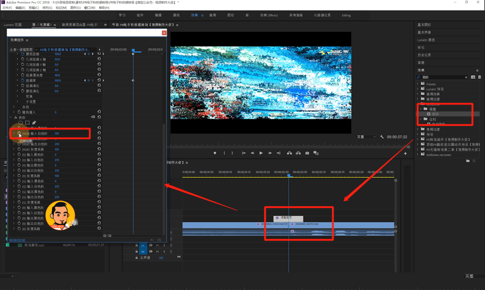Image resolution: width=485 pixels, height=290 pixels.
Task: Open the 基本声音 panel
Action: click(x=424, y=32)
